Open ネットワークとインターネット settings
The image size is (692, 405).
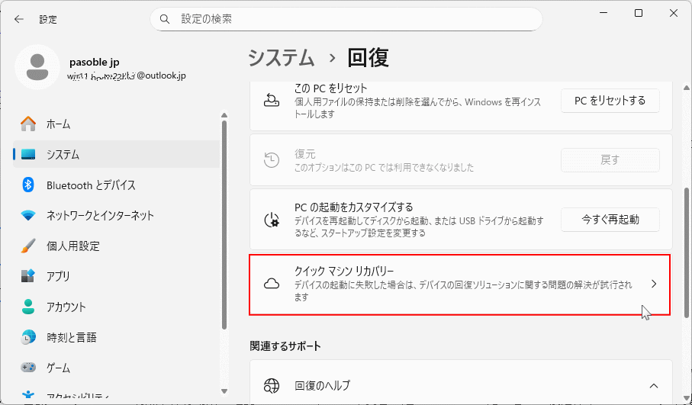coord(116,215)
